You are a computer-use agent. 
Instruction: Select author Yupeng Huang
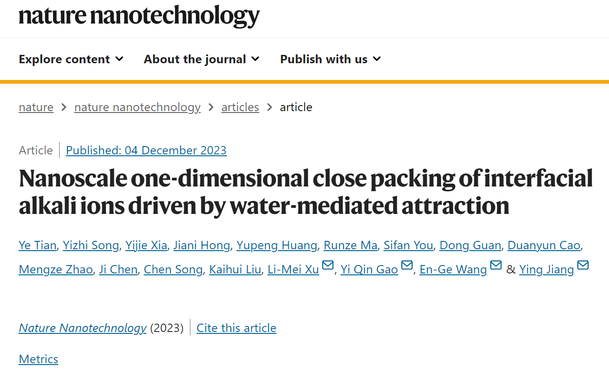tap(277, 245)
